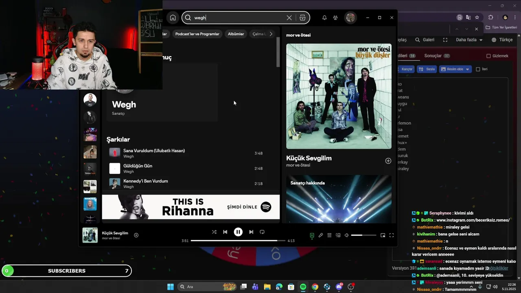Use the search results scrollbar
The height and width of the screenshot is (293, 521).
pos(278,52)
